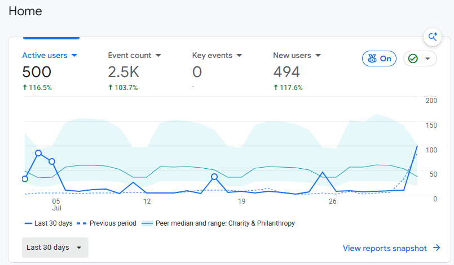This screenshot has width=454, height=265.
Task: Open the Last 30 days range selector
Action: 55,248
